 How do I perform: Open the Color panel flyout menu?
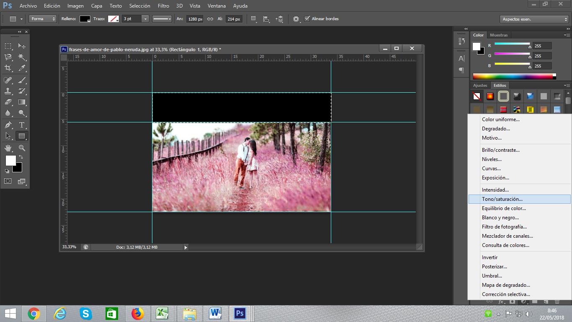coord(567,35)
